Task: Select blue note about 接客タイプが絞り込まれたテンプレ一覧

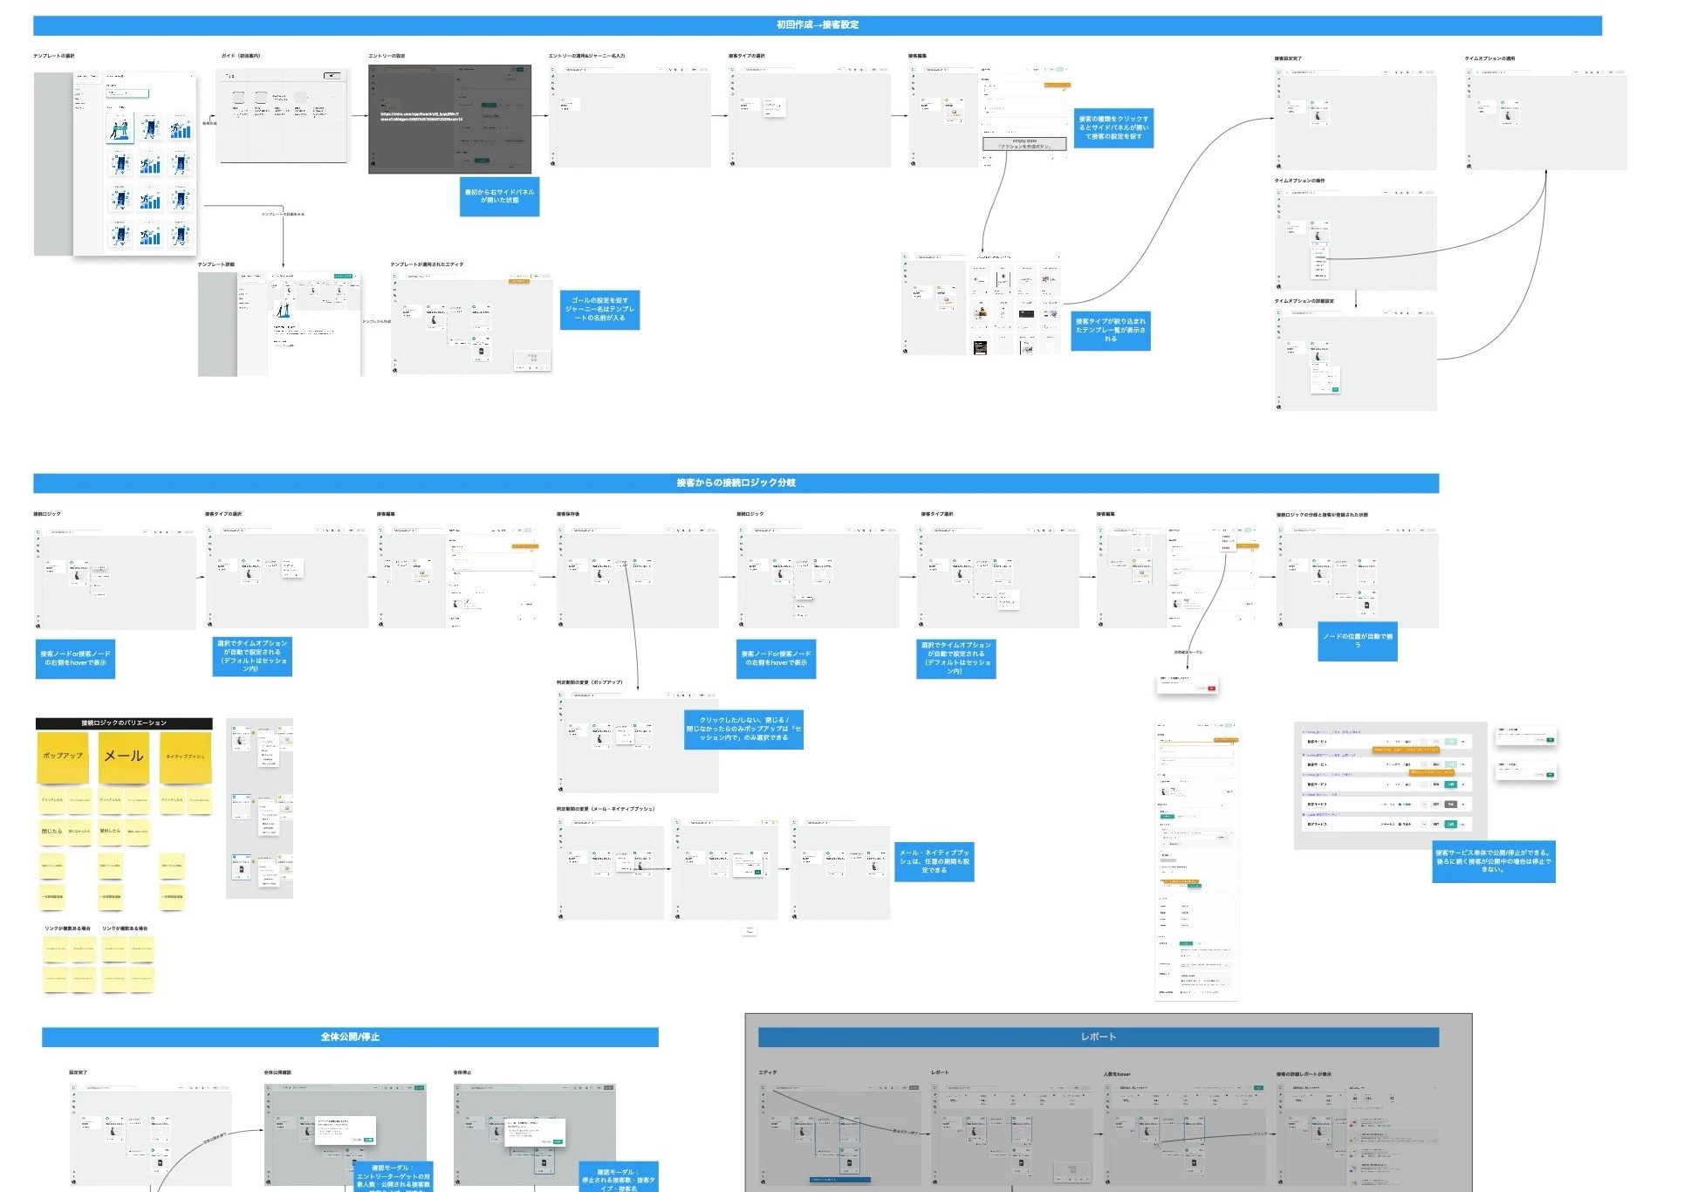Action: point(1110,331)
